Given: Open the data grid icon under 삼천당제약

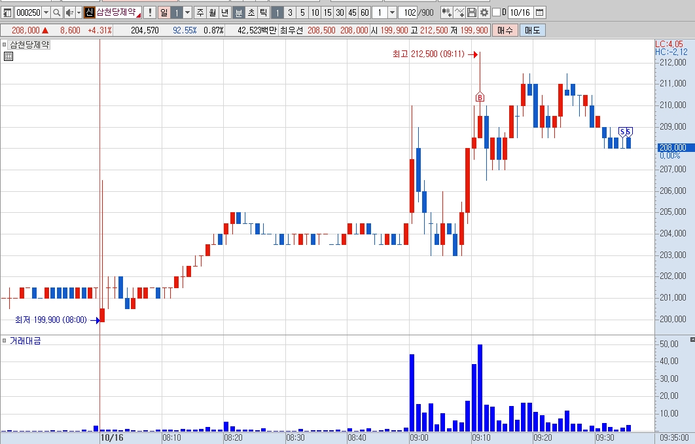Looking at the screenshot, I should [9, 56].
